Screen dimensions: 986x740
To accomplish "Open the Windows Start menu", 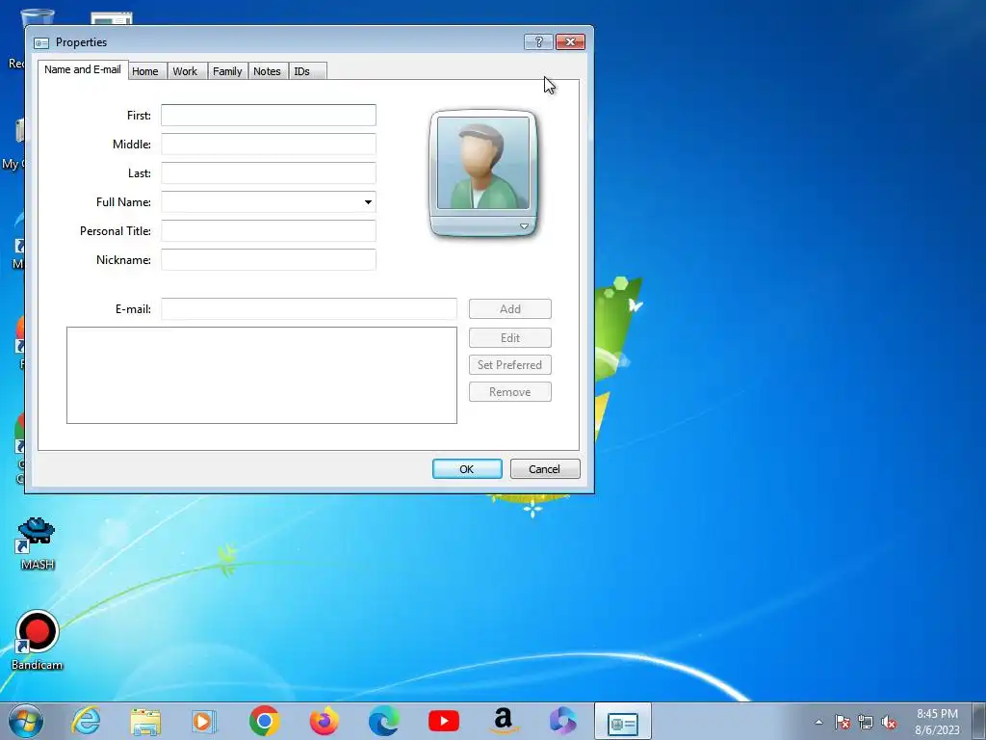I will pyautogui.click(x=26, y=721).
